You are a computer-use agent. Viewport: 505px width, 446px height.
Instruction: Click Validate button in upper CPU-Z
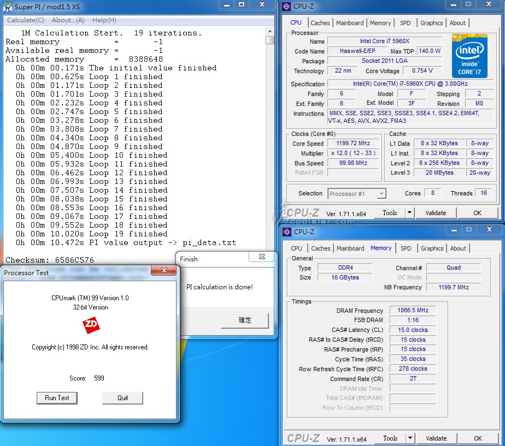[436, 213]
